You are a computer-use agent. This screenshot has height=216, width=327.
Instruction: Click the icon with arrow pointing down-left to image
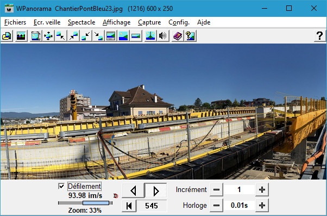point(86,36)
